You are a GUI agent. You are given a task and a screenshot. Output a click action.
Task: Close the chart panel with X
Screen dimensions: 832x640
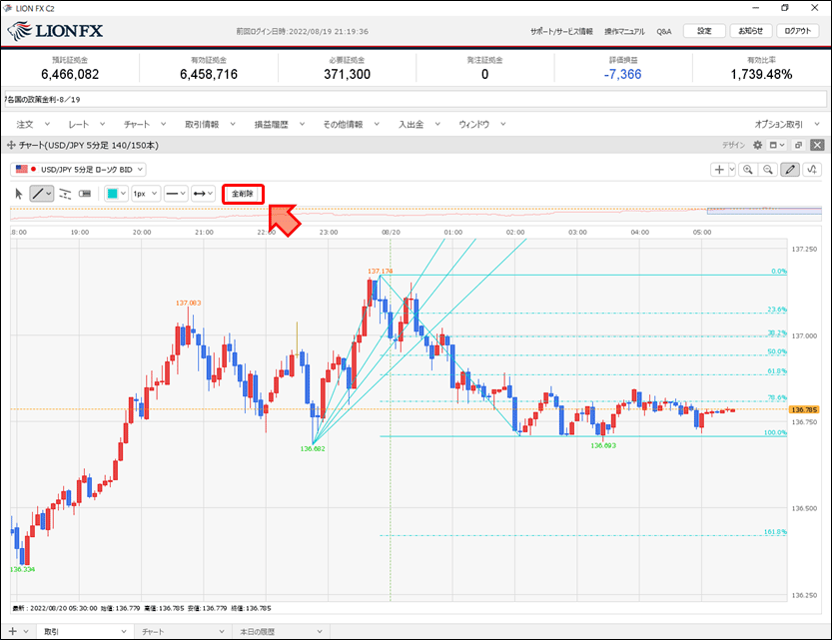coord(818,146)
